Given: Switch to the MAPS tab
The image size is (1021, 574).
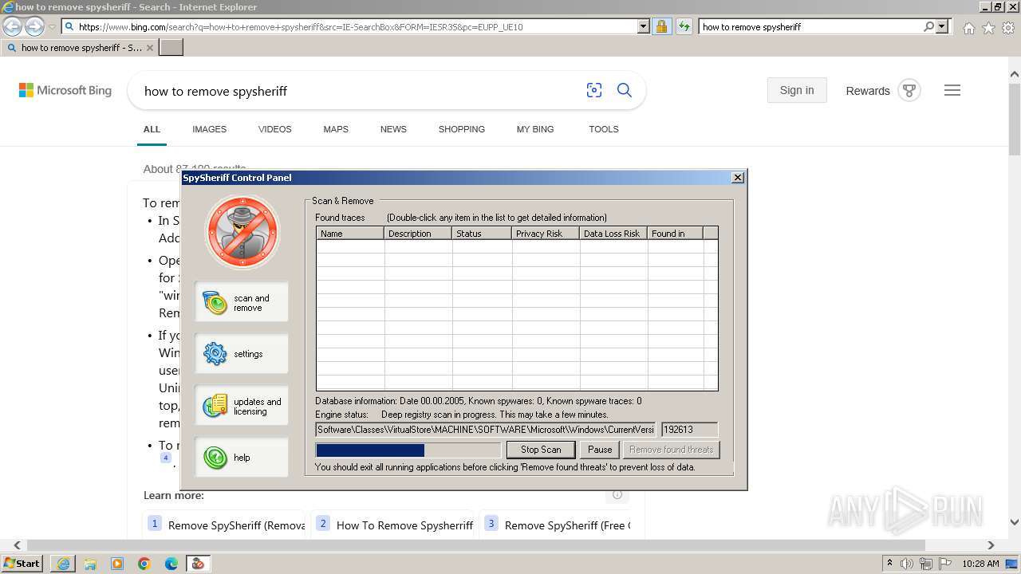Looking at the screenshot, I should click(x=336, y=129).
